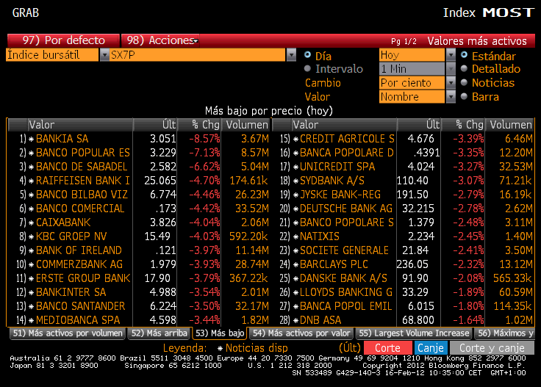Choose the Estándar view radio button
Image resolution: width=541 pixels, height=387 pixels.
pyautogui.click(x=464, y=55)
